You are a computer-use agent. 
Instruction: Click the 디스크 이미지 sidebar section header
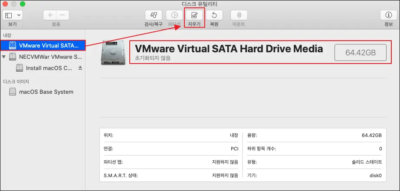16,82
